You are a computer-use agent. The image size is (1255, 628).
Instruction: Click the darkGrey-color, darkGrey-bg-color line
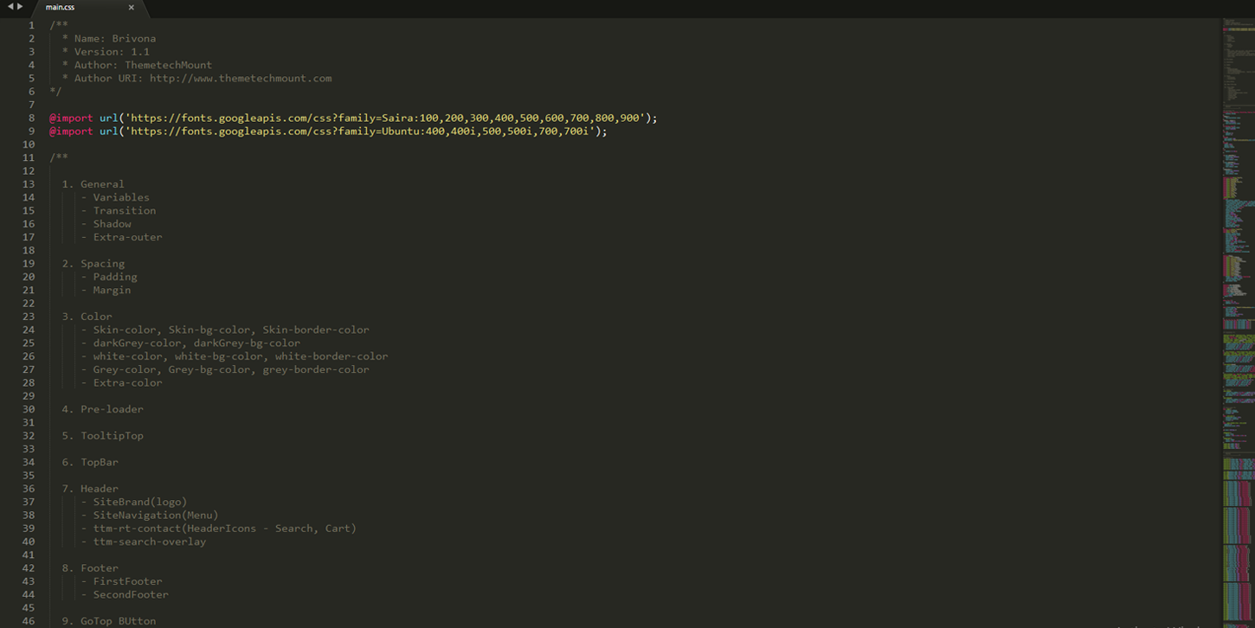190,343
